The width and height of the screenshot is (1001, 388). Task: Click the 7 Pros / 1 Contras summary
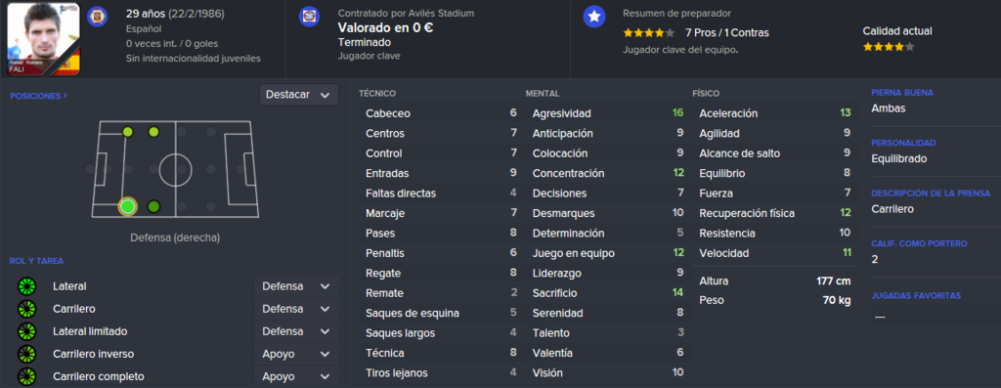click(727, 32)
